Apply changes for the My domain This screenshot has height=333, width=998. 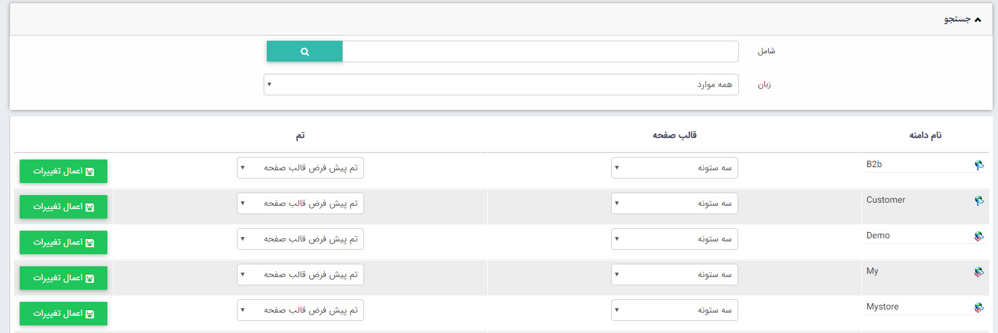pyautogui.click(x=64, y=278)
